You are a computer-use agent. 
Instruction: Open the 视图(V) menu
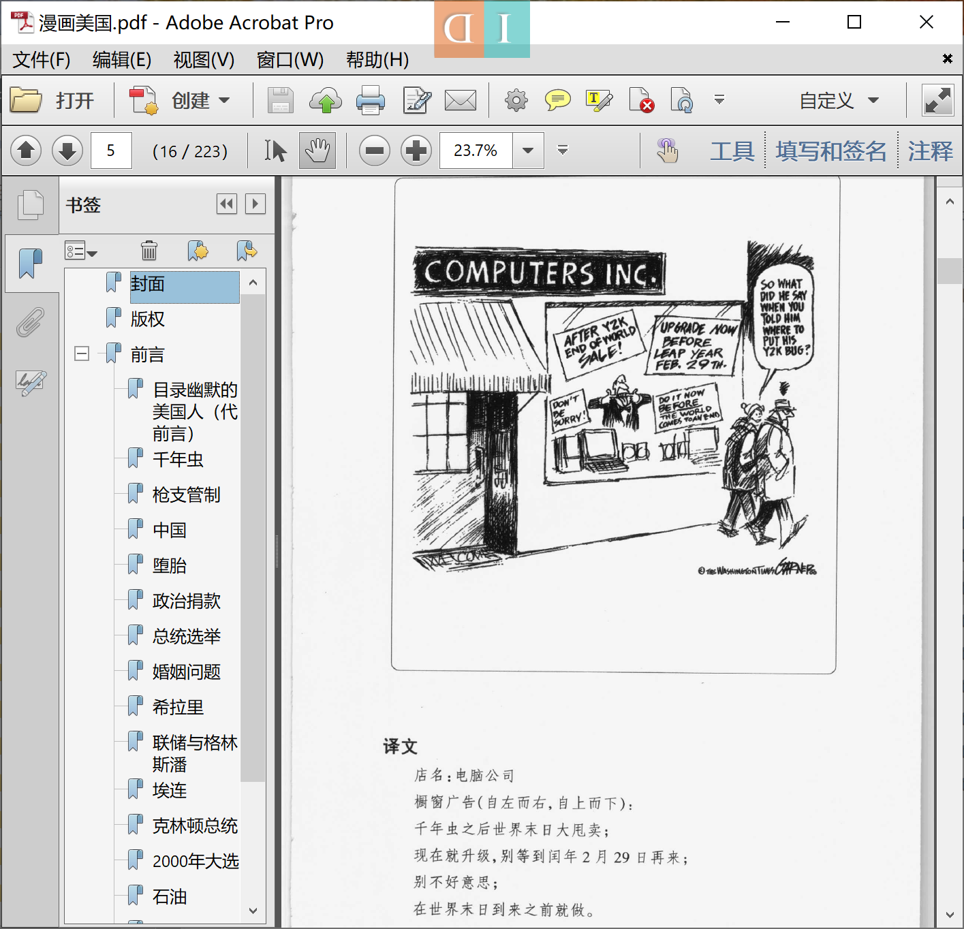204,60
